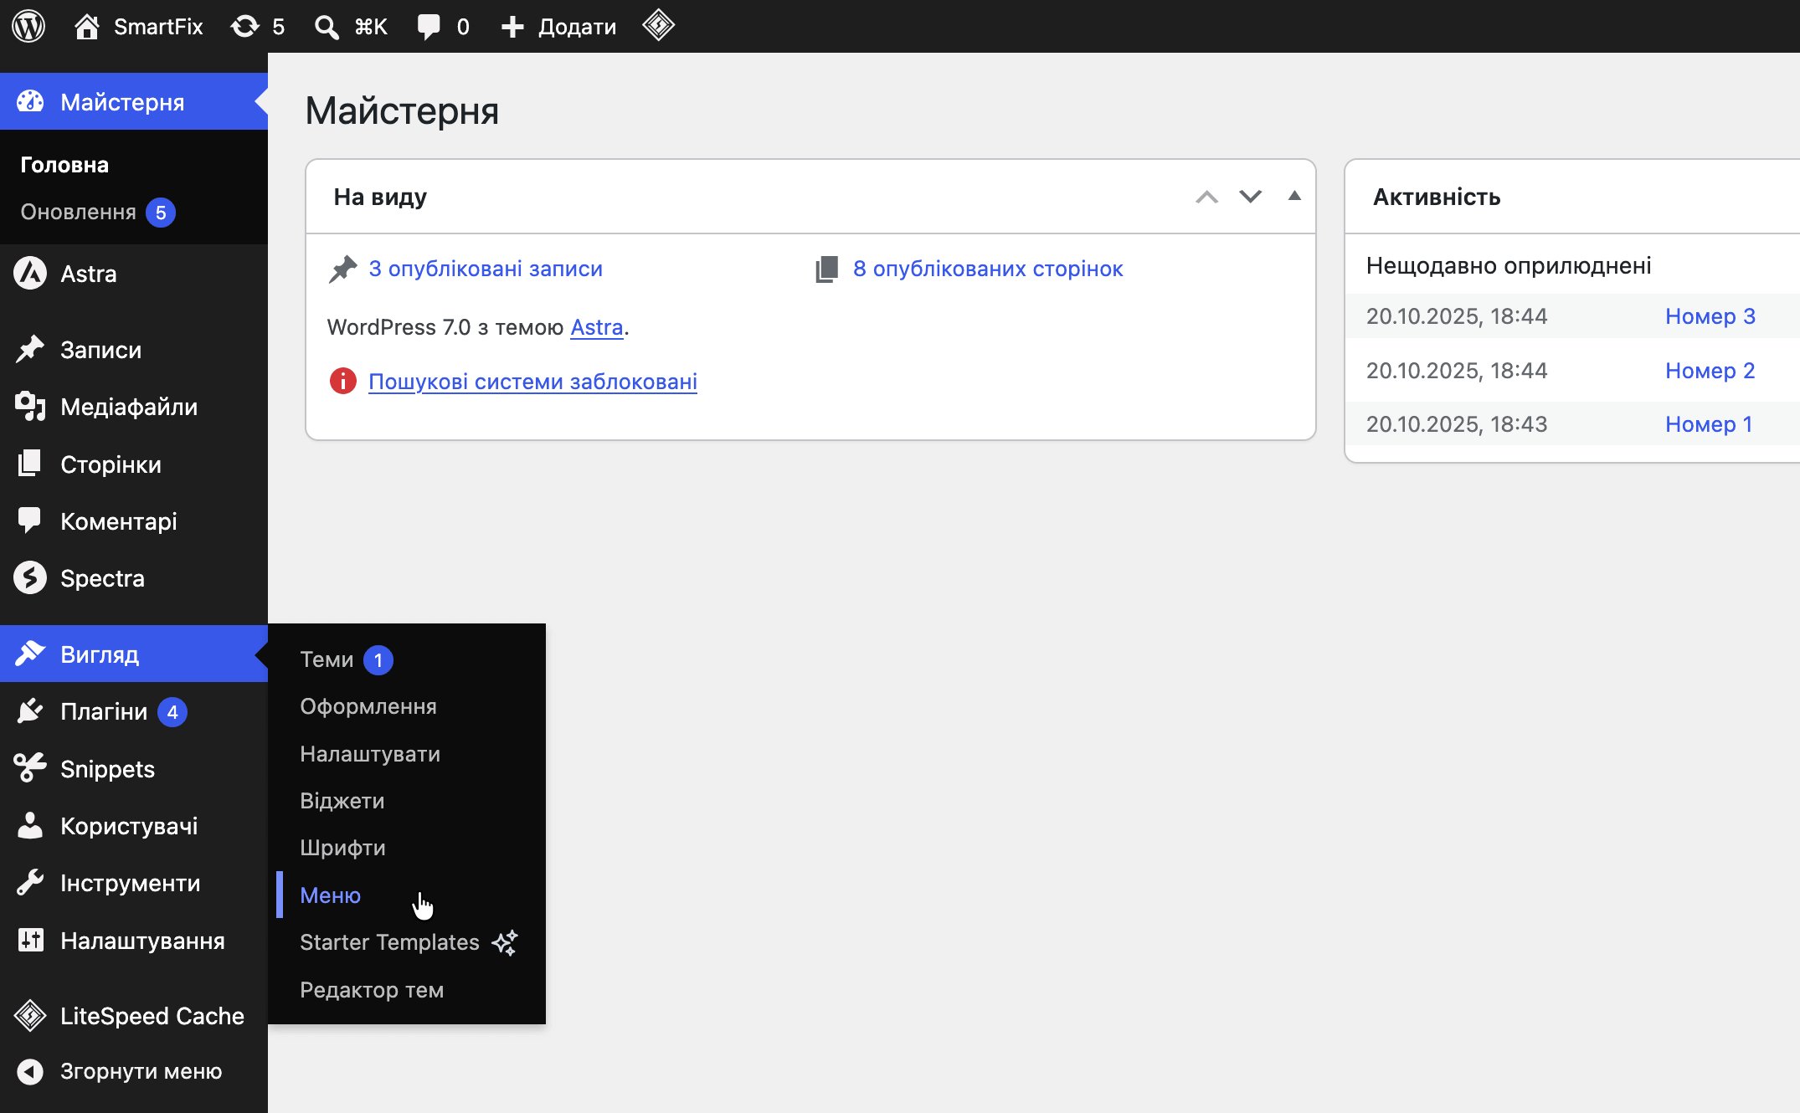The width and height of the screenshot is (1800, 1113).
Task: Click the sparkle icon beside Starter Templates
Action: click(x=505, y=942)
